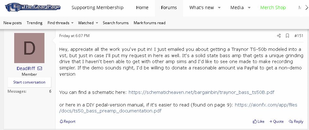Like DeadRiff's post
This screenshot has height=130, width=309.
[x=259, y=122]
